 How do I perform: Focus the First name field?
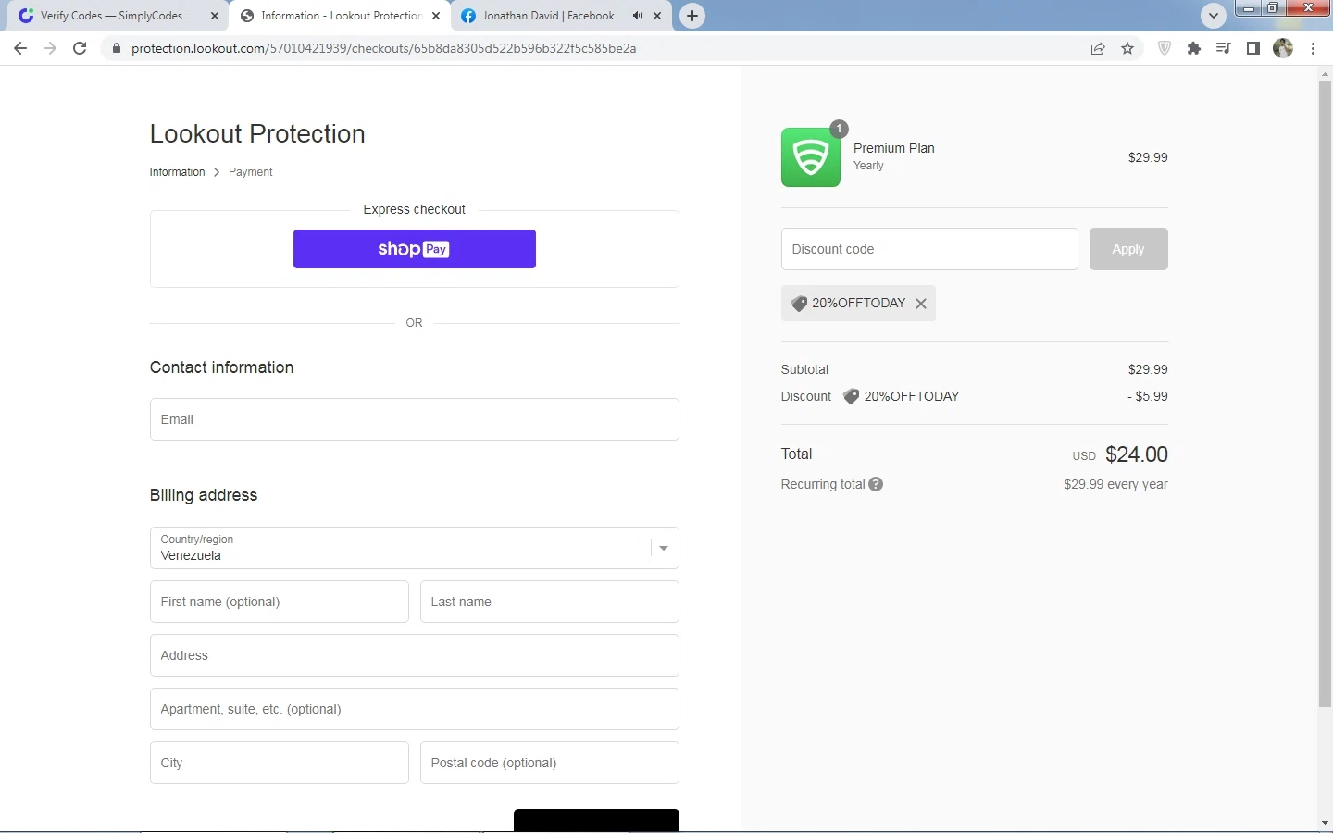pos(279,602)
